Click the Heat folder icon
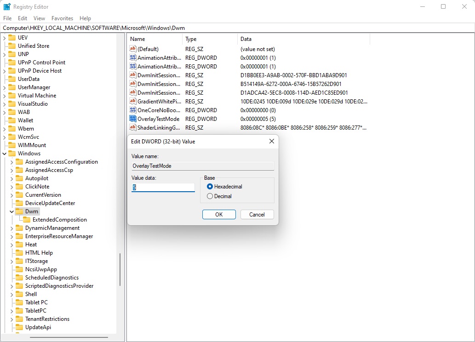 point(19,245)
